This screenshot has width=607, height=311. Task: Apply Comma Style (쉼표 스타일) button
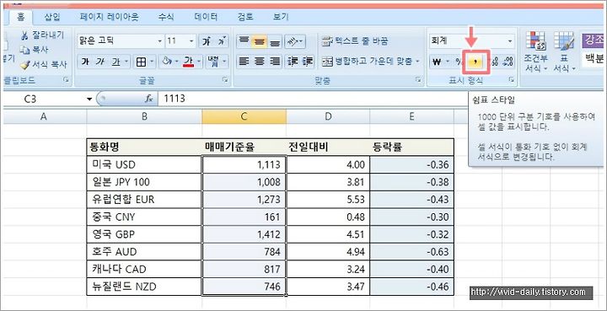click(475, 62)
